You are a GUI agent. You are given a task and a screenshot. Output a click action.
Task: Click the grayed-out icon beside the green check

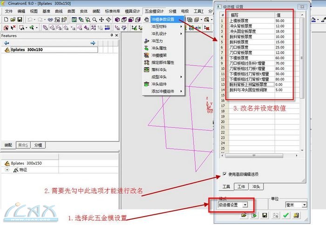click(x=276, y=215)
